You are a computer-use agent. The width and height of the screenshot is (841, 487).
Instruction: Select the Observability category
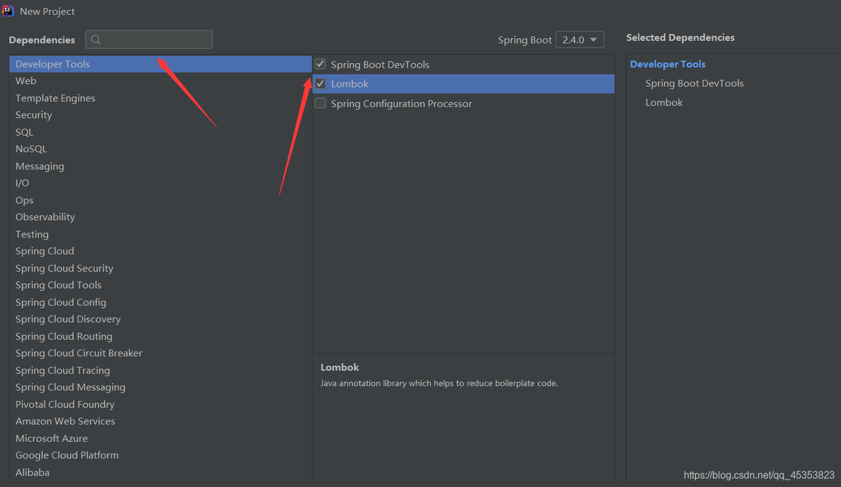tap(160, 217)
